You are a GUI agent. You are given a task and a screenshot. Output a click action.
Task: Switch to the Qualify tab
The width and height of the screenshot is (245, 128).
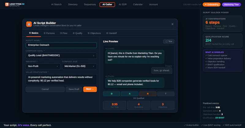click(x=77, y=33)
